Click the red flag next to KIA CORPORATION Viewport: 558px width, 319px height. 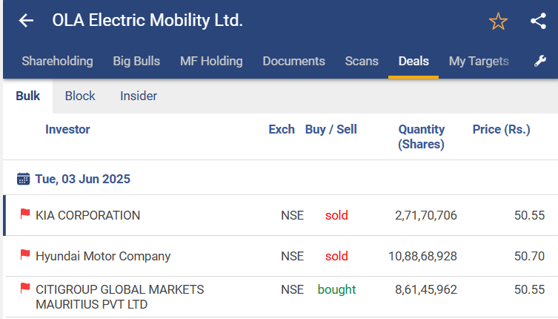pos(25,215)
